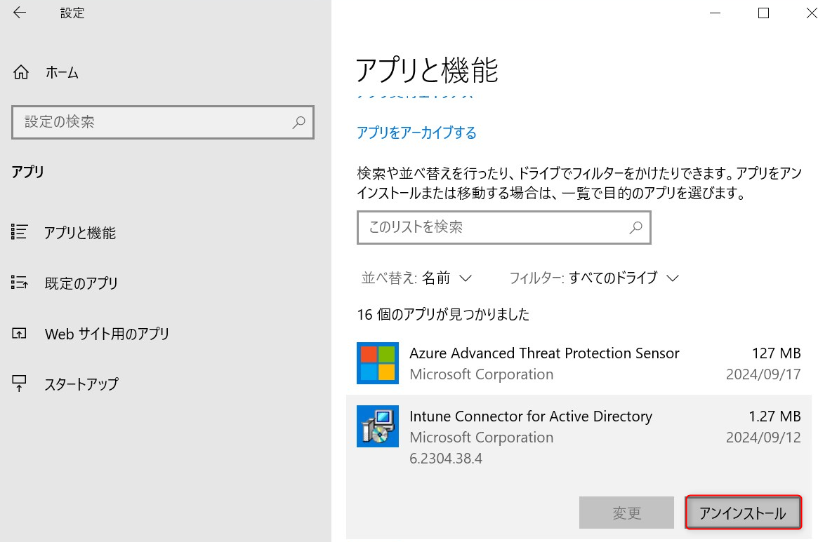Viewport: 818px width, 542px height.
Task: Maximize the 設定 window
Action: click(763, 13)
